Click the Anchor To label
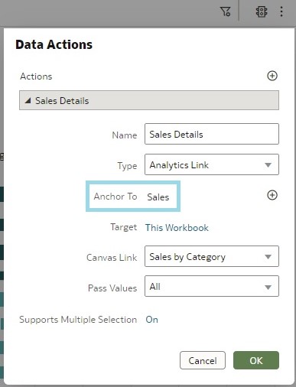 (x=115, y=197)
